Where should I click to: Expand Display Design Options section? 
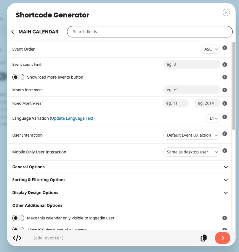pos(119,193)
